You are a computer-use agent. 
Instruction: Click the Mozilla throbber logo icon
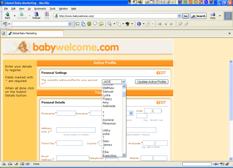(228, 16)
